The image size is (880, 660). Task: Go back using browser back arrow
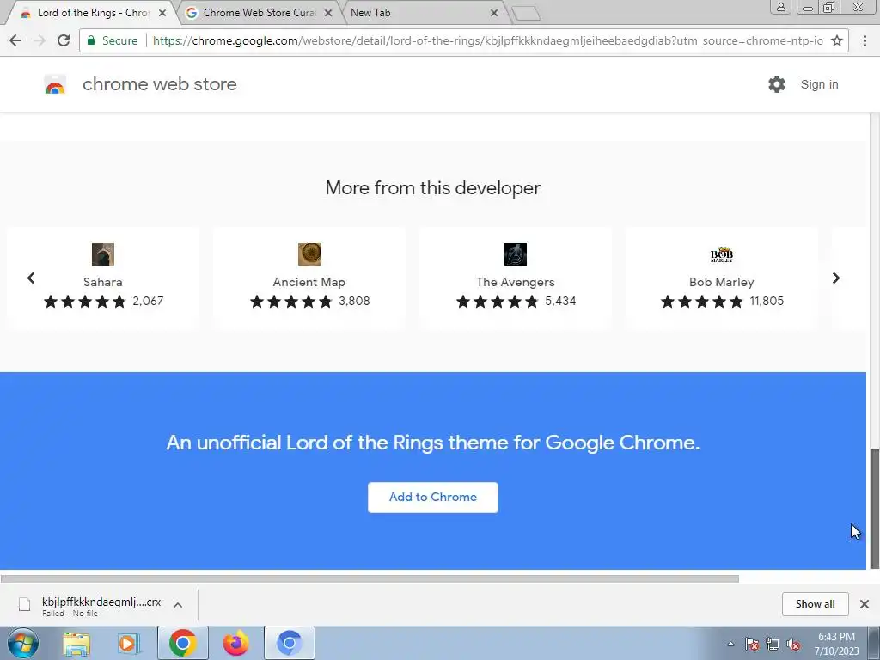15,40
